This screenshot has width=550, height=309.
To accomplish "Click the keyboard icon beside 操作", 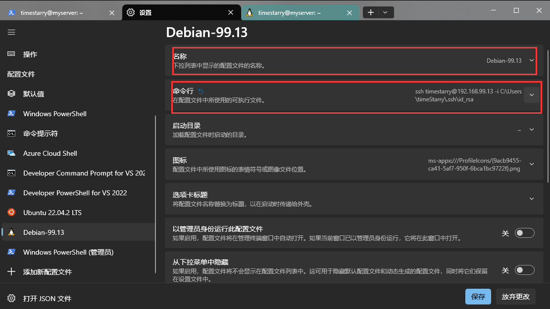I will tap(11, 54).
